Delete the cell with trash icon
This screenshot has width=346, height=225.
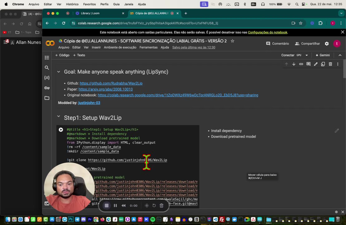point(330,64)
